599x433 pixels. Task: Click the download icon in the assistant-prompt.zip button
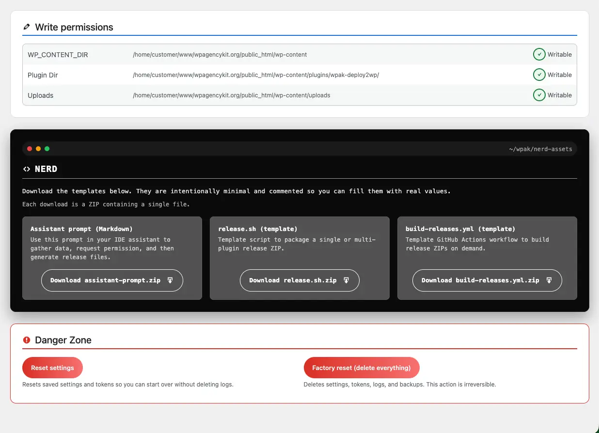point(170,280)
